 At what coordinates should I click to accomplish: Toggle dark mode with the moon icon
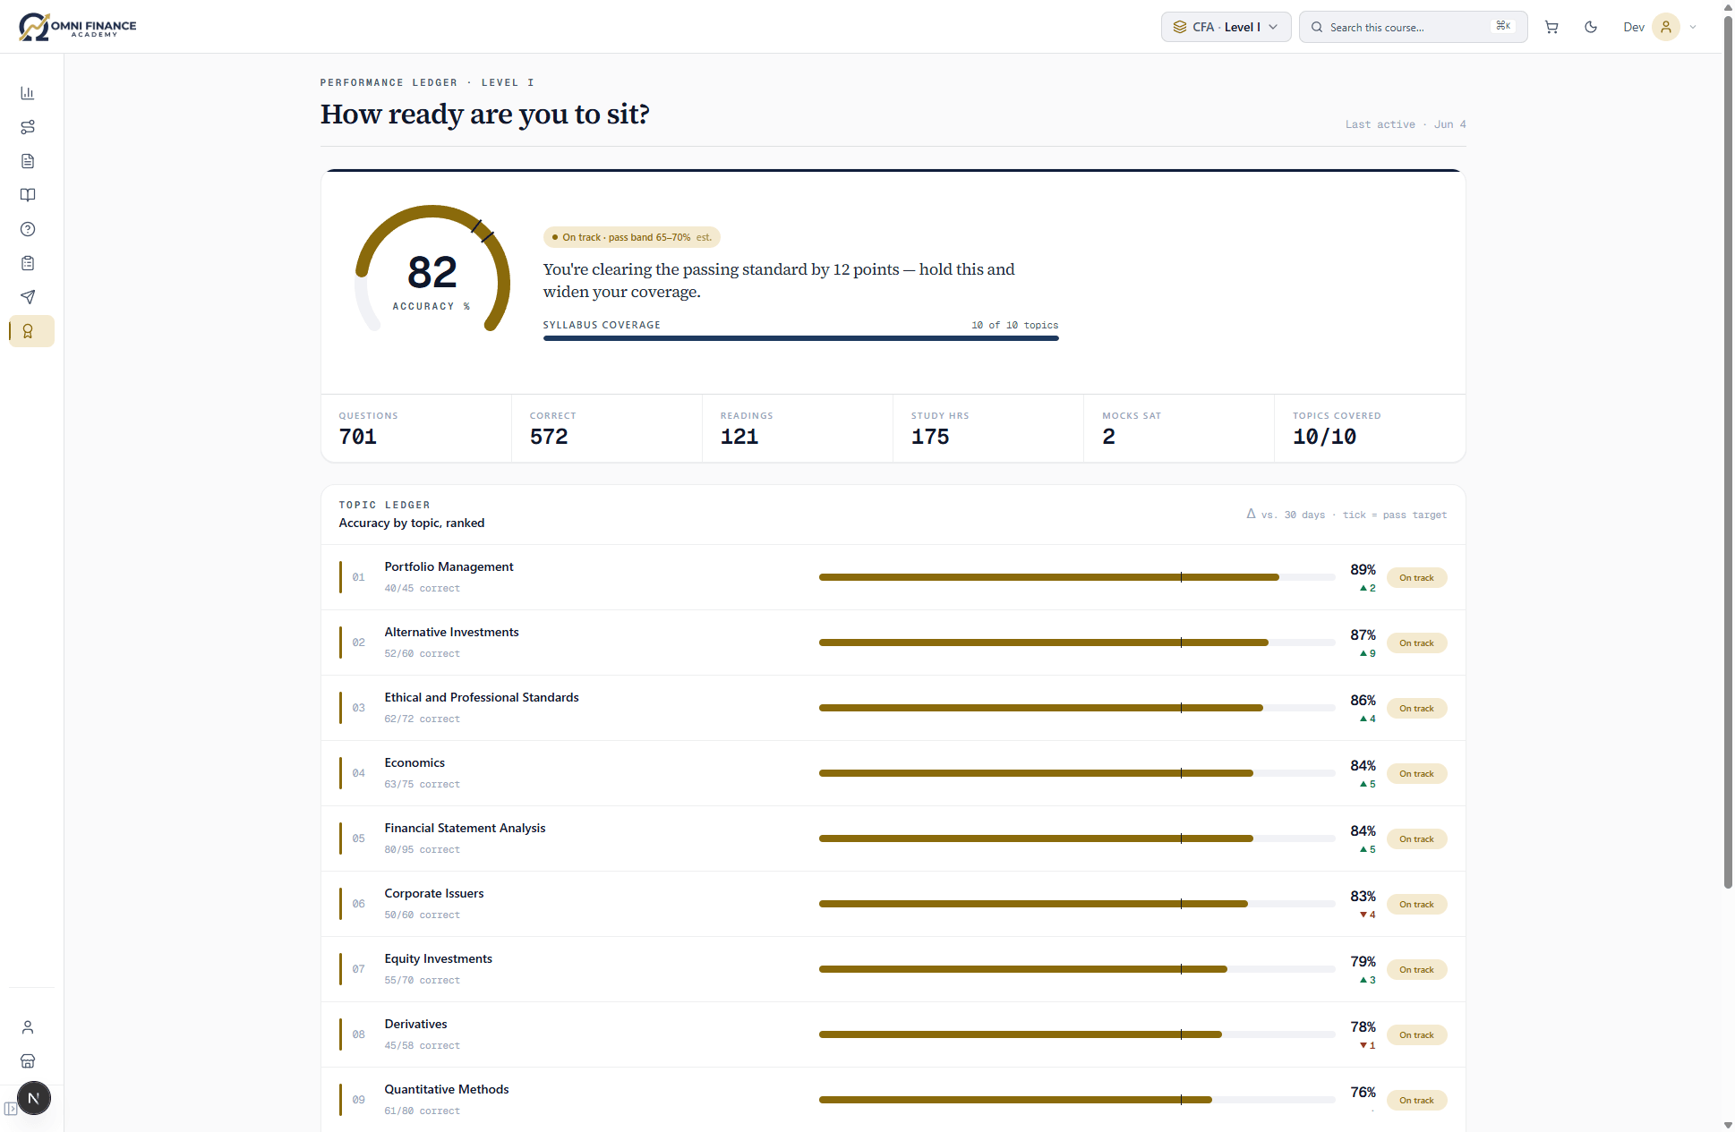coord(1591,27)
